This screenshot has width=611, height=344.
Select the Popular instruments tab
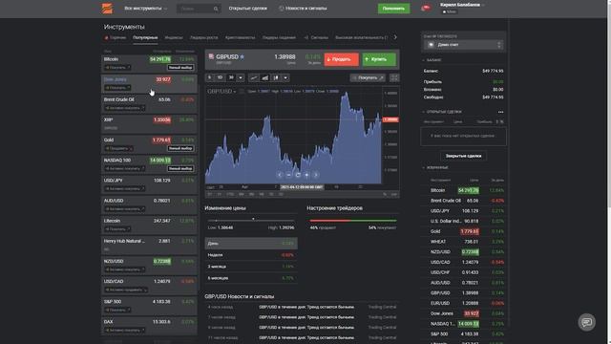145,38
